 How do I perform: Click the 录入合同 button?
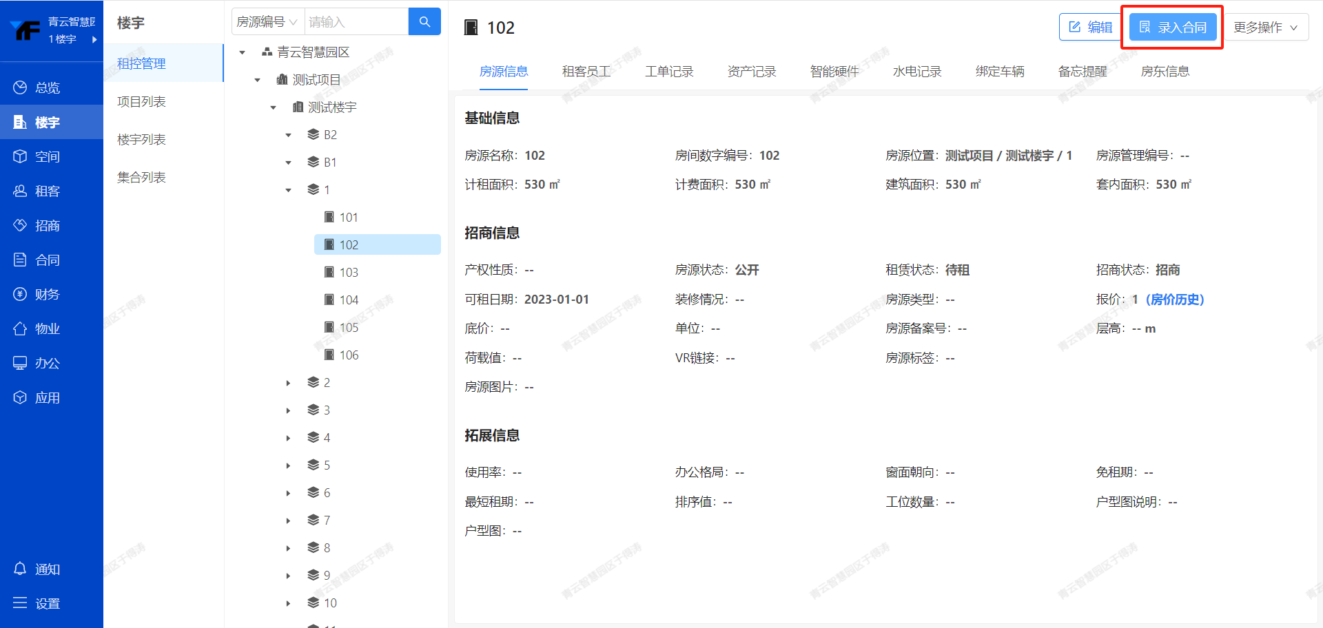coord(1172,28)
